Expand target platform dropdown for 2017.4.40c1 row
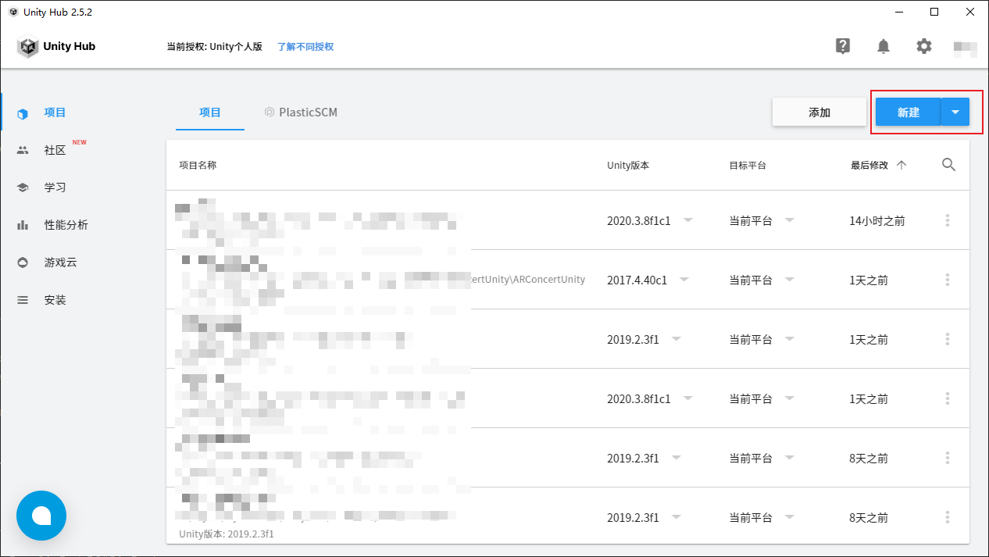Screen dimensions: 989x557 [x=789, y=280]
